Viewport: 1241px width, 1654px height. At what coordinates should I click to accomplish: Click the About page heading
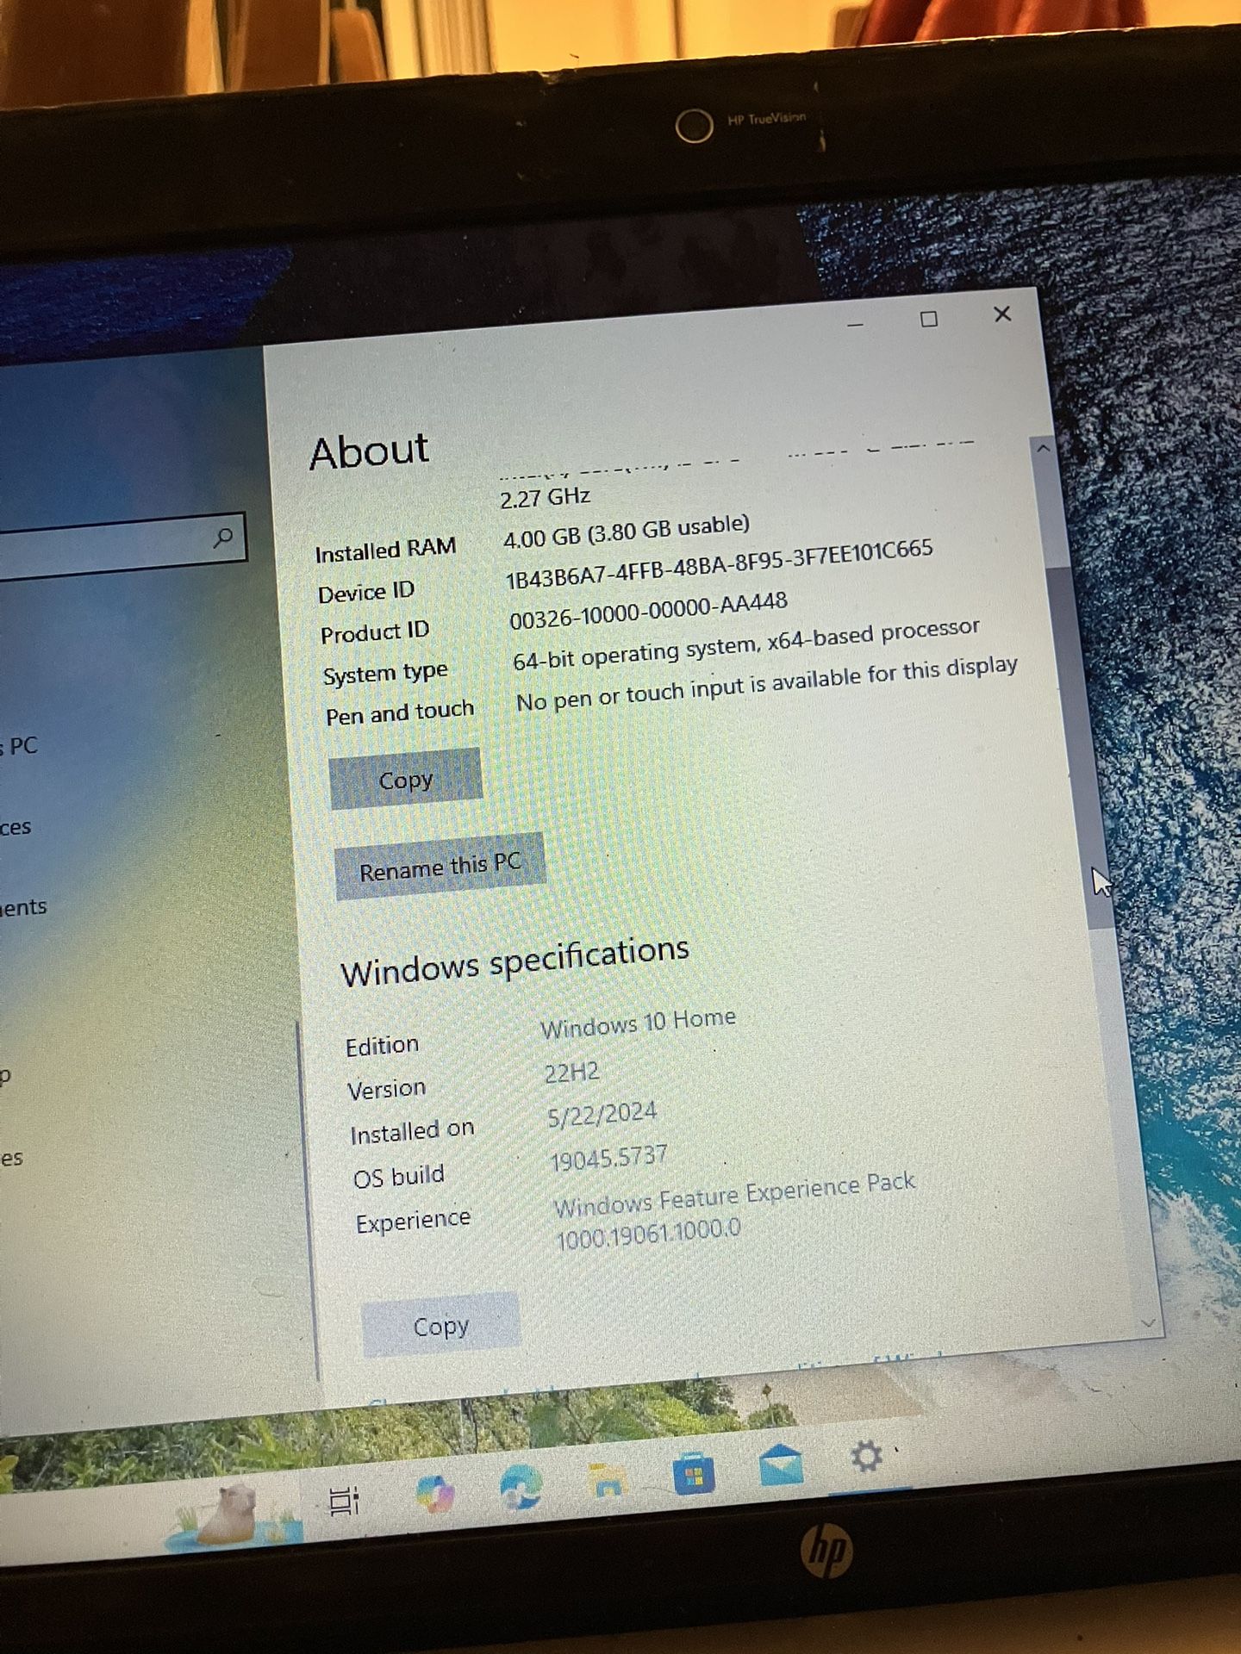[x=369, y=451]
